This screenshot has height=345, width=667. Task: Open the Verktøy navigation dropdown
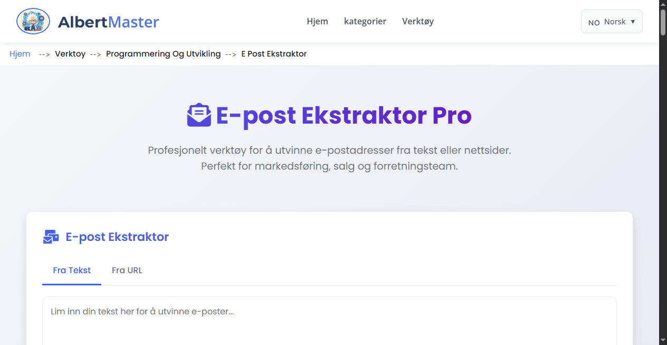(x=417, y=21)
